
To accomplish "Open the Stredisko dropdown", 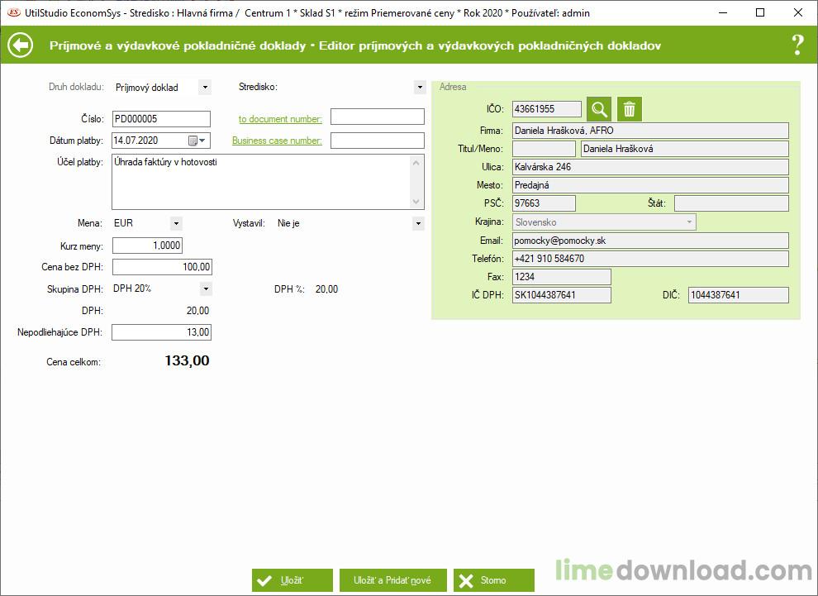I will click(x=420, y=87).
